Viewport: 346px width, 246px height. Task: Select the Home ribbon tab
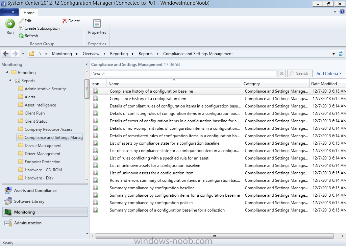coord(29,13)
